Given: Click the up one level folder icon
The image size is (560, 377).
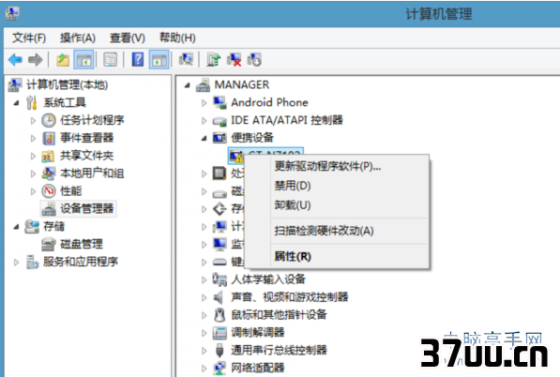Looking at the screenshot, I should pyautogui.click(x=63, y=60).
